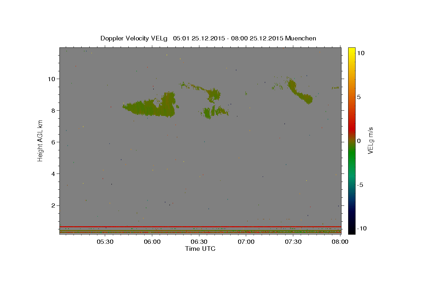Viewport: 422px width, 281px height.
Task: Click the 05:30 time tick label
Action: (x=105, y=242)
